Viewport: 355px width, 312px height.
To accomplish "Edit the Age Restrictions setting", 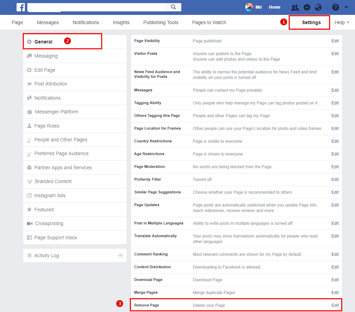I will (x=335, y=154).
